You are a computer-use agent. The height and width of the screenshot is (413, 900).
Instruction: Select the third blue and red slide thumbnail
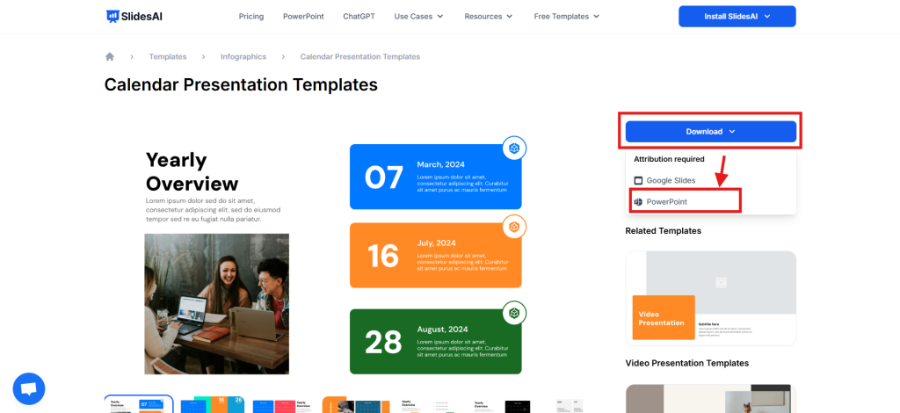284,405
